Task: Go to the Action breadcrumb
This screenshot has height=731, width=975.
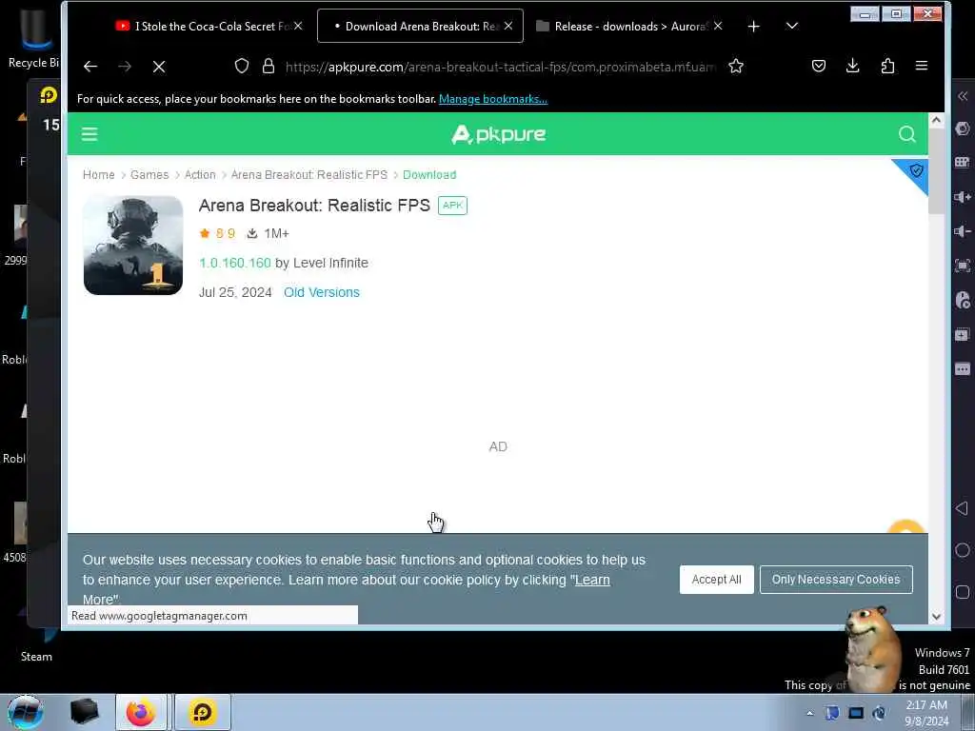Action: (200, 175)
